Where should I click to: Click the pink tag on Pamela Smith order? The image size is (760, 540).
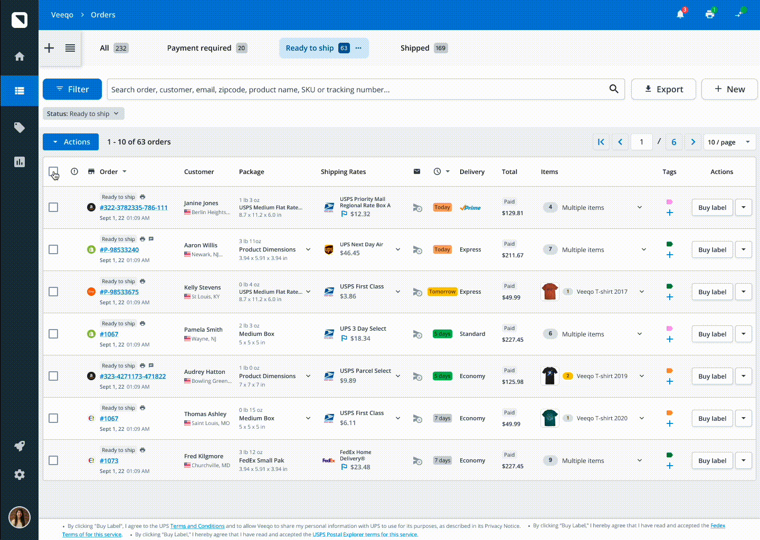coord(669,329)
